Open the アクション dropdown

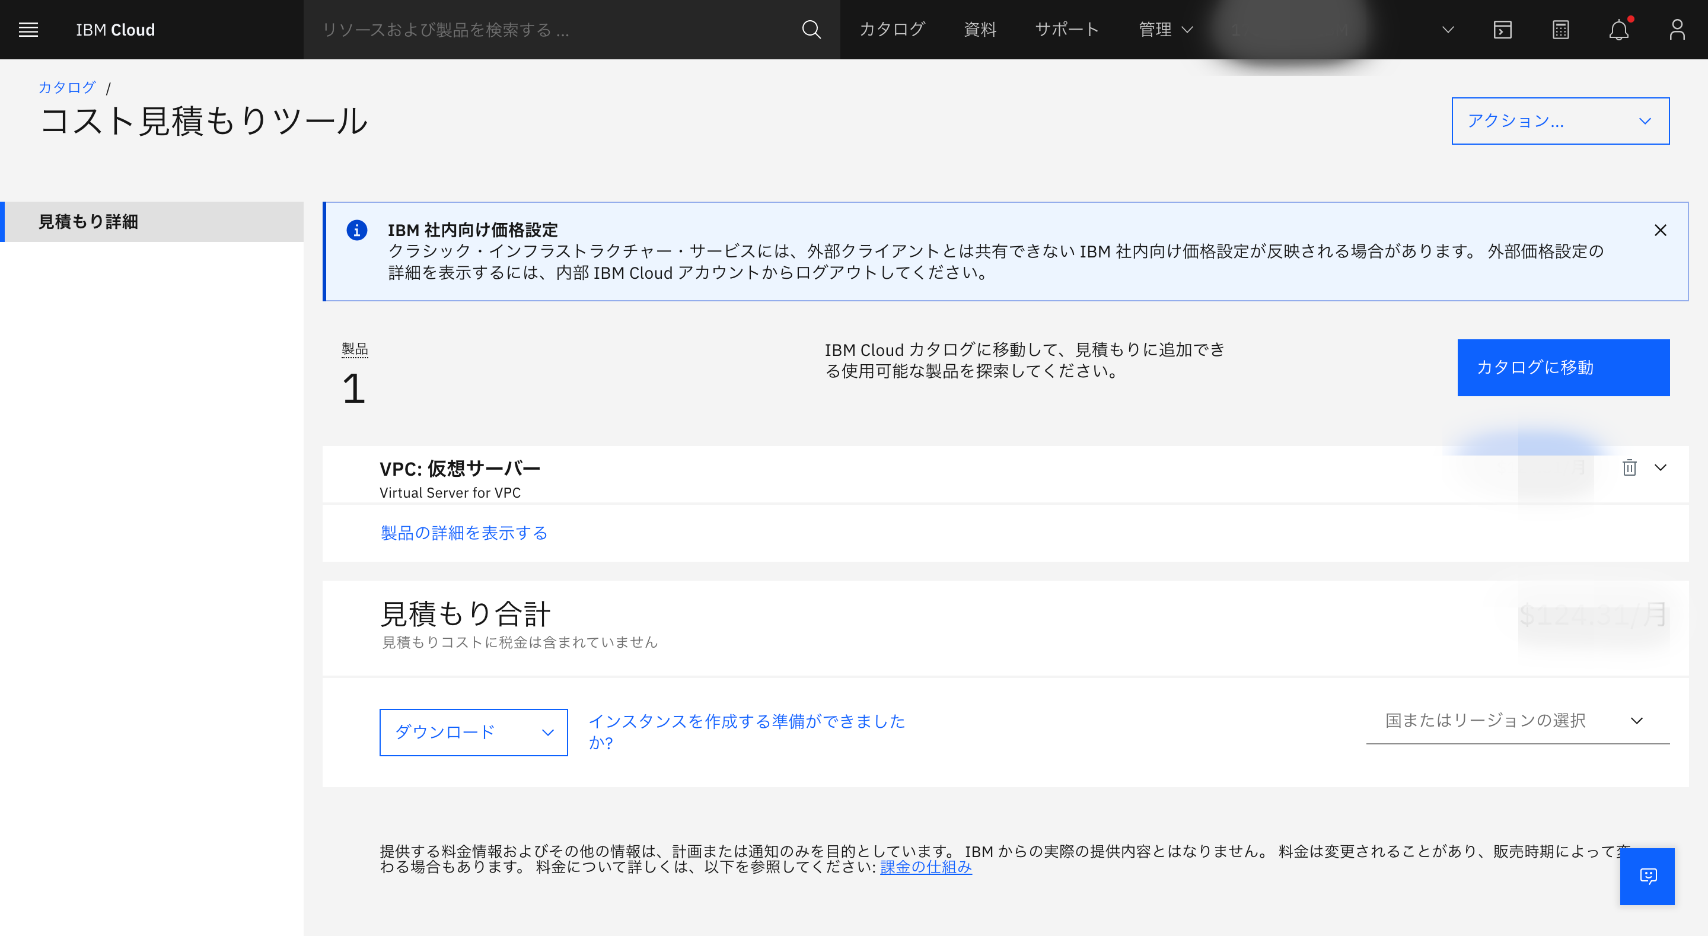coord(1560,121)
